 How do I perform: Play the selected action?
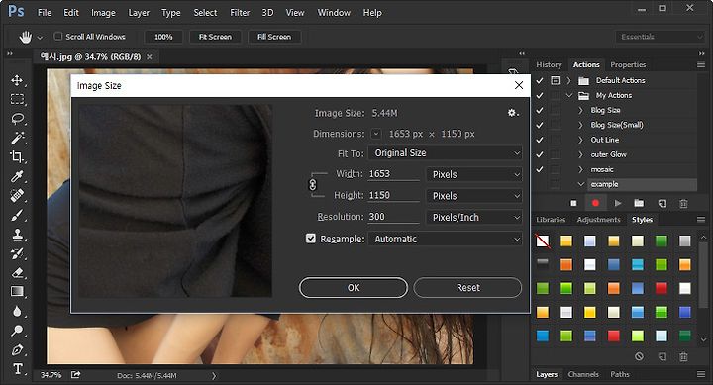pos(618,203)
